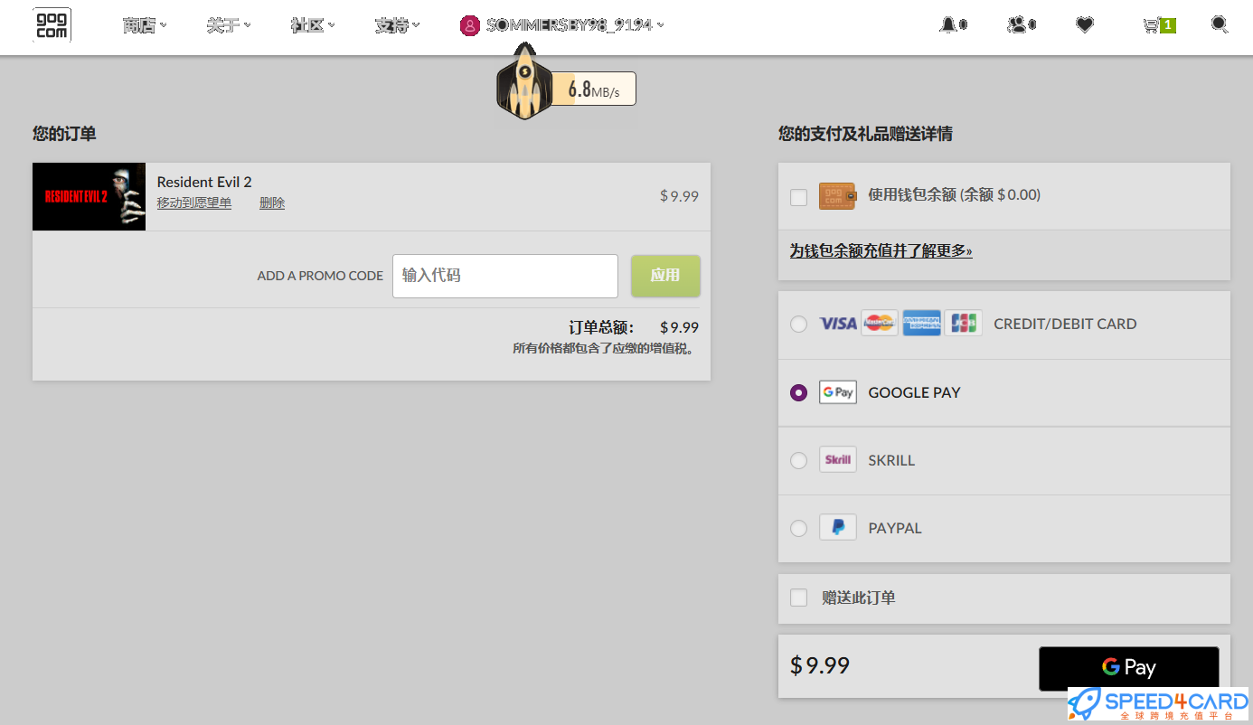Open the GOG.com logo home link
Viewport: 1253px width, 725px height.
tap(52, 25)
